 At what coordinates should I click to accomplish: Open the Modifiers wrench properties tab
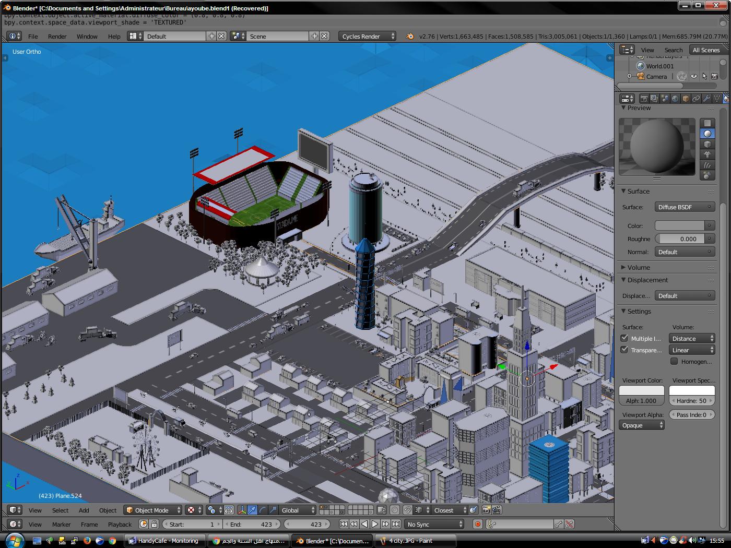[x=706, y=98]
